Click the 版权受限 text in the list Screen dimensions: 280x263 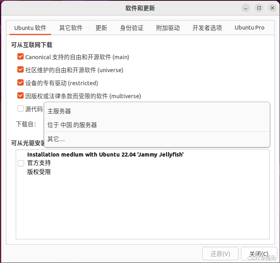[x=39, y=172]
